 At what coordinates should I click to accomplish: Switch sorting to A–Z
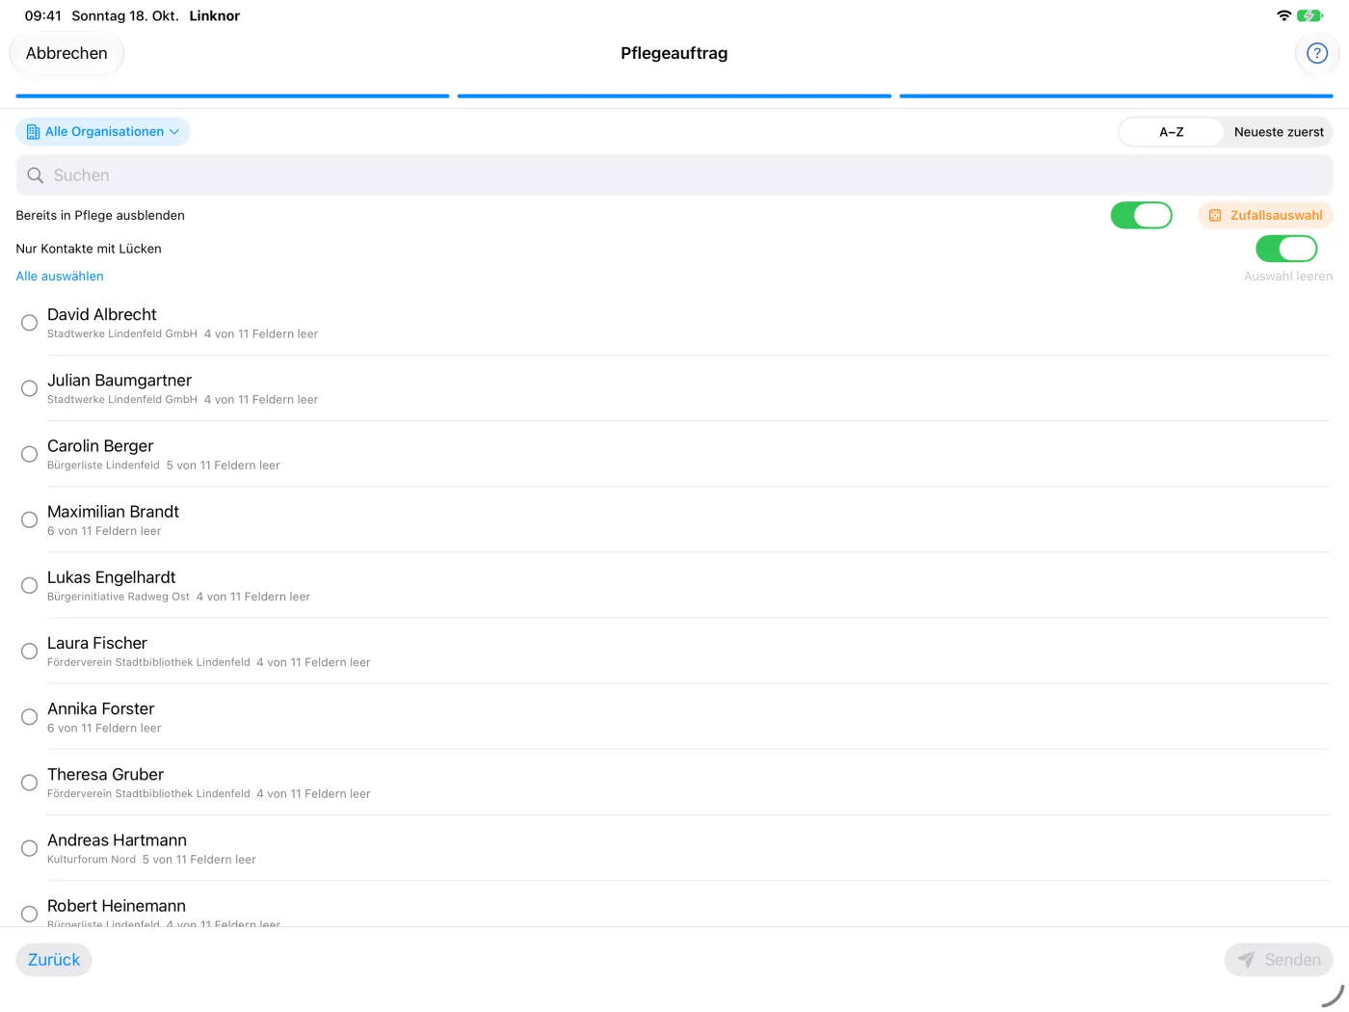tap(1171, 132)
